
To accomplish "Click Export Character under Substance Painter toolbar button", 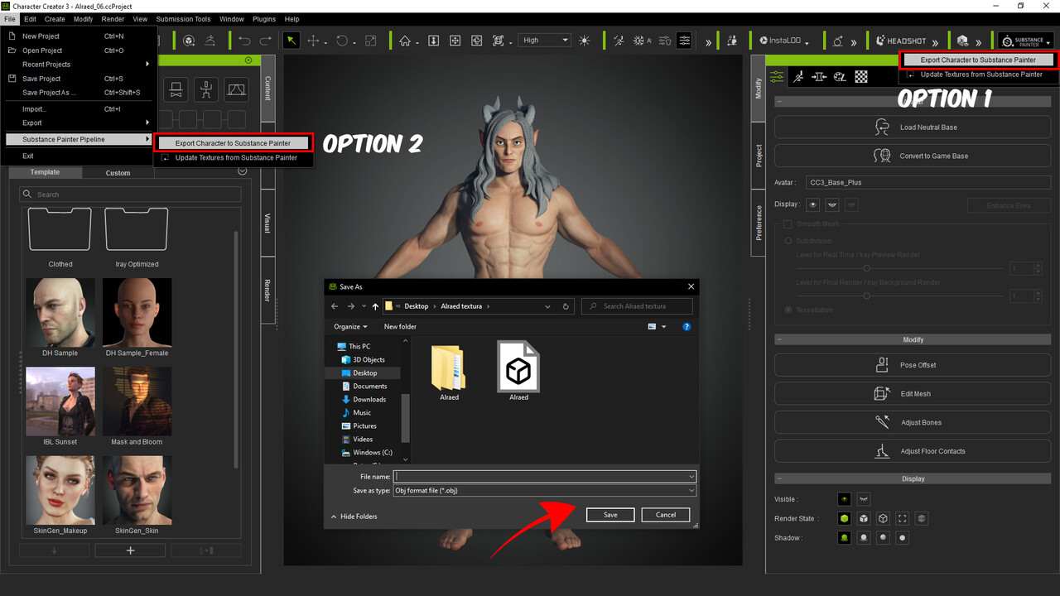I will [x=978, y=60].
